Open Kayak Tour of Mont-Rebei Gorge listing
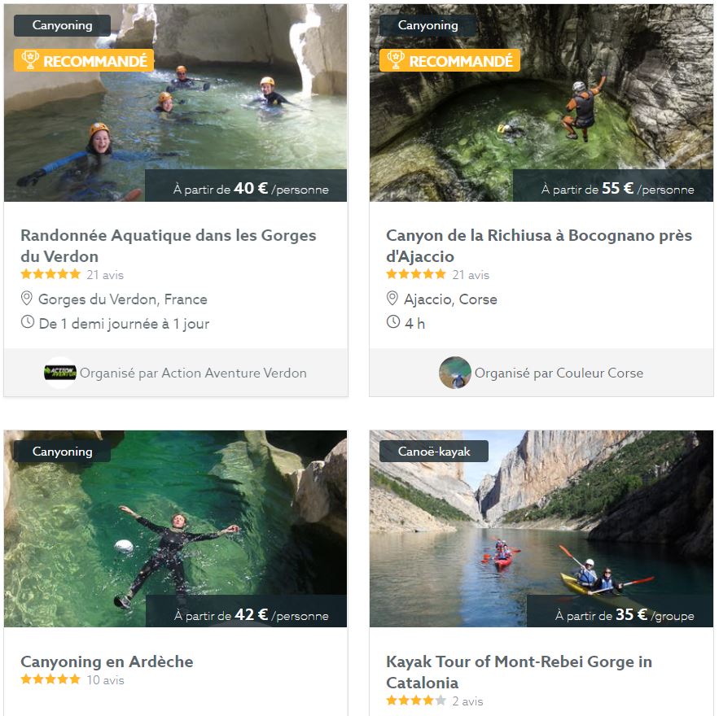Viewport: 719px width, 716px height. [519, 671]
